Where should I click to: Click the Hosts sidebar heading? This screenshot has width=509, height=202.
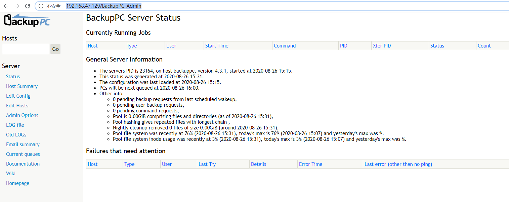[x=9, y=38]
